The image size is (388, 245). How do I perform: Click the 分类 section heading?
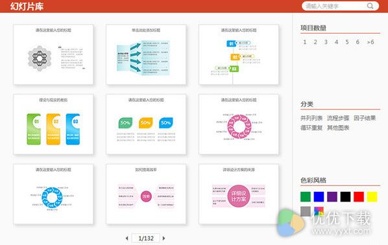pyautogui.click(x=307, y=104)
